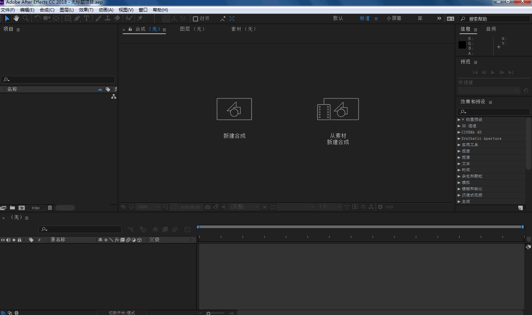This screenshot has width=532, height=315.
Task: Select the Type text tool
Action: [86, 18]
